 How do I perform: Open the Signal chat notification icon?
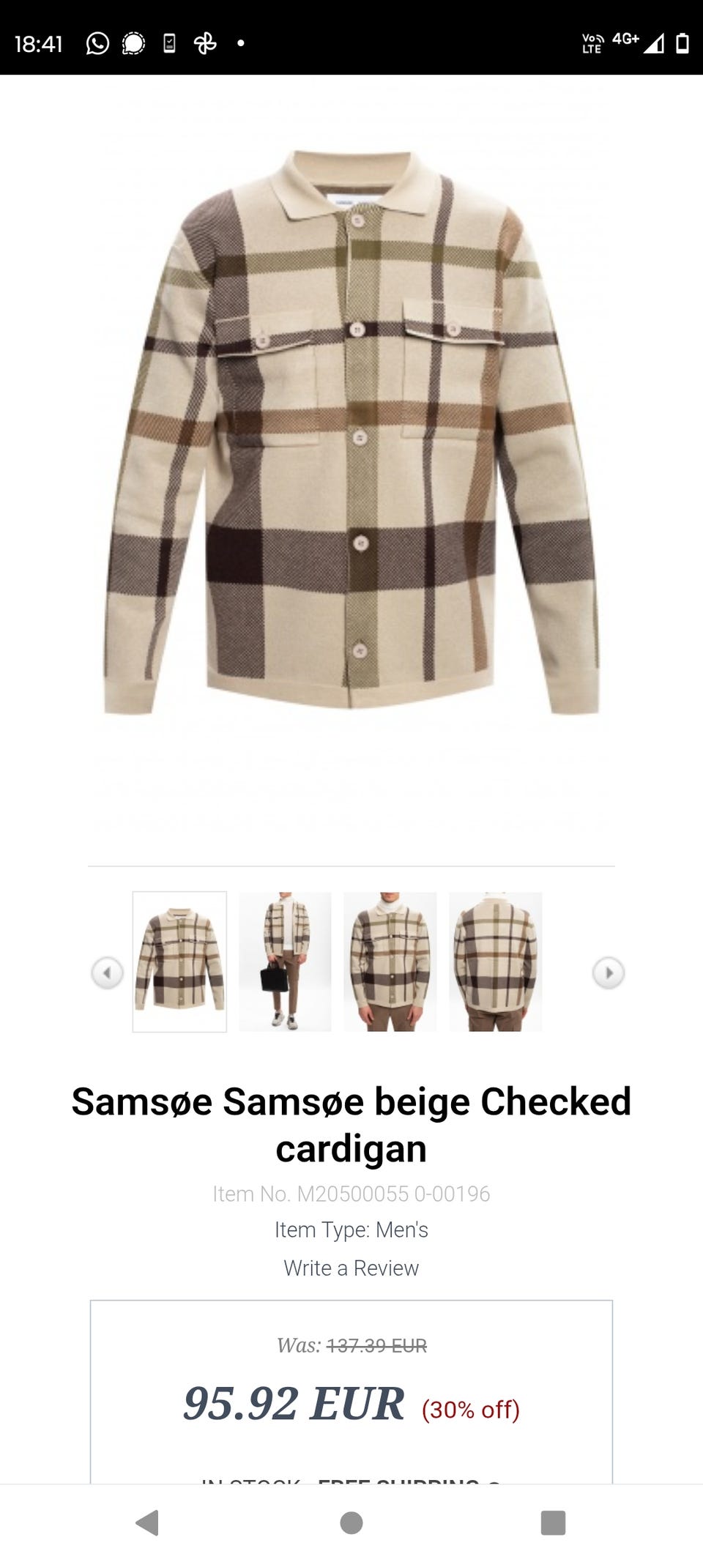133,44
